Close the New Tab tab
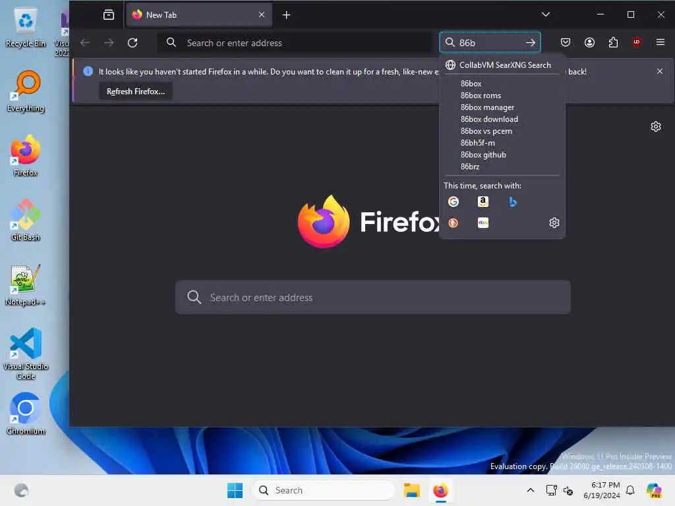Screen dimensions: 675x506 262,14
